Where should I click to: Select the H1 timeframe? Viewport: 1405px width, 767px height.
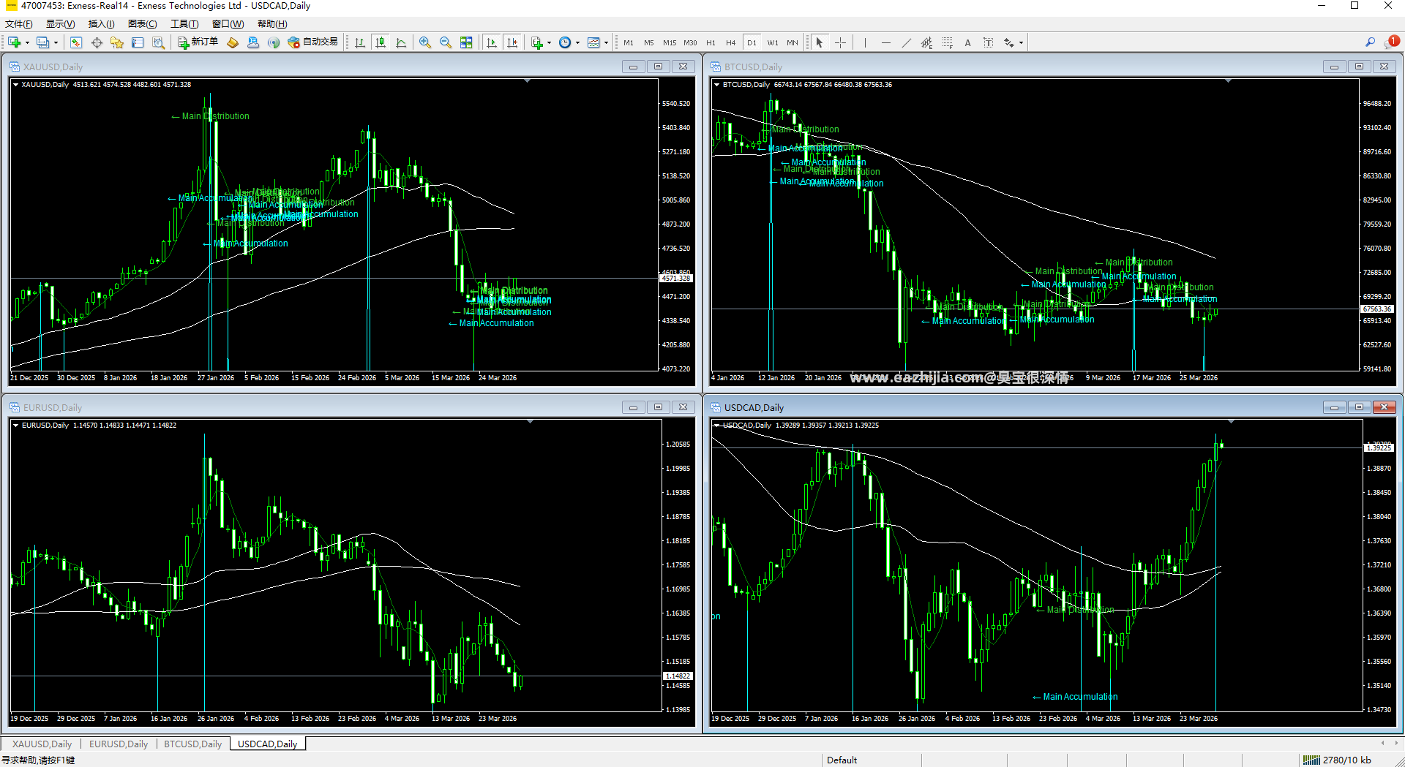pyautogui.click(x=711, y=42)
